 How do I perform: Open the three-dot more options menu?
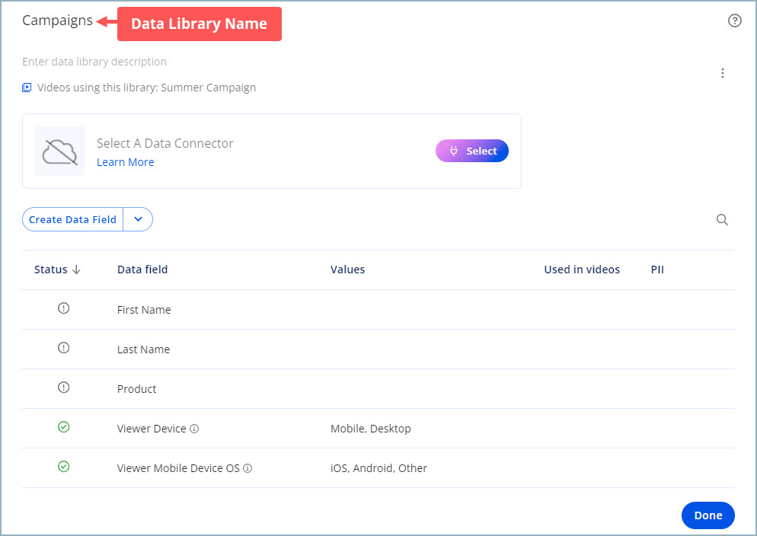tap(722, 73)
